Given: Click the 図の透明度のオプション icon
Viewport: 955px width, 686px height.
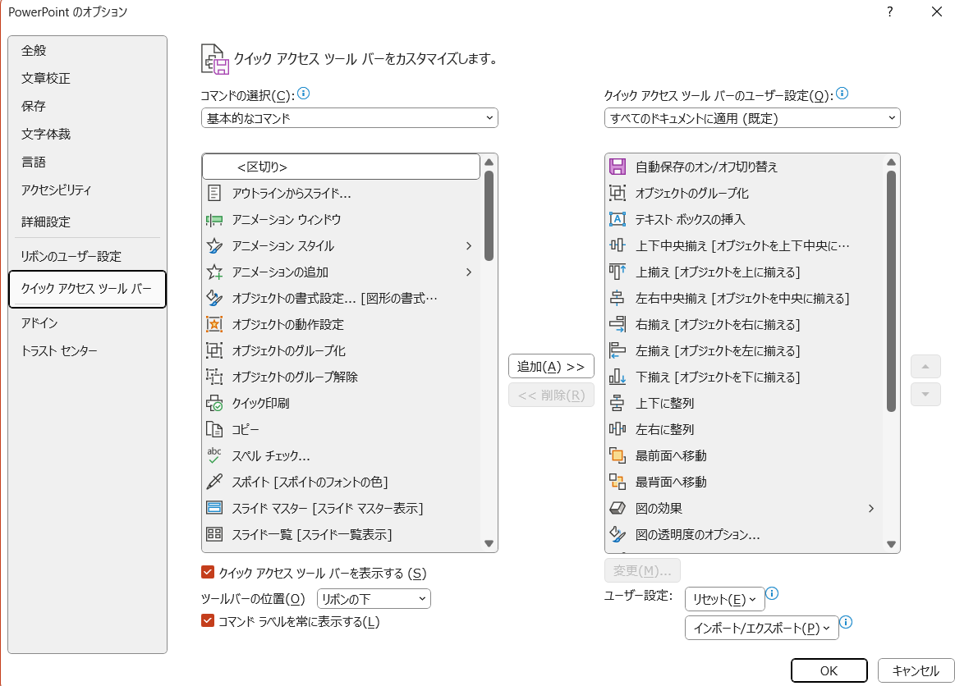Looking at the screenshot, I should pos(617,534).
